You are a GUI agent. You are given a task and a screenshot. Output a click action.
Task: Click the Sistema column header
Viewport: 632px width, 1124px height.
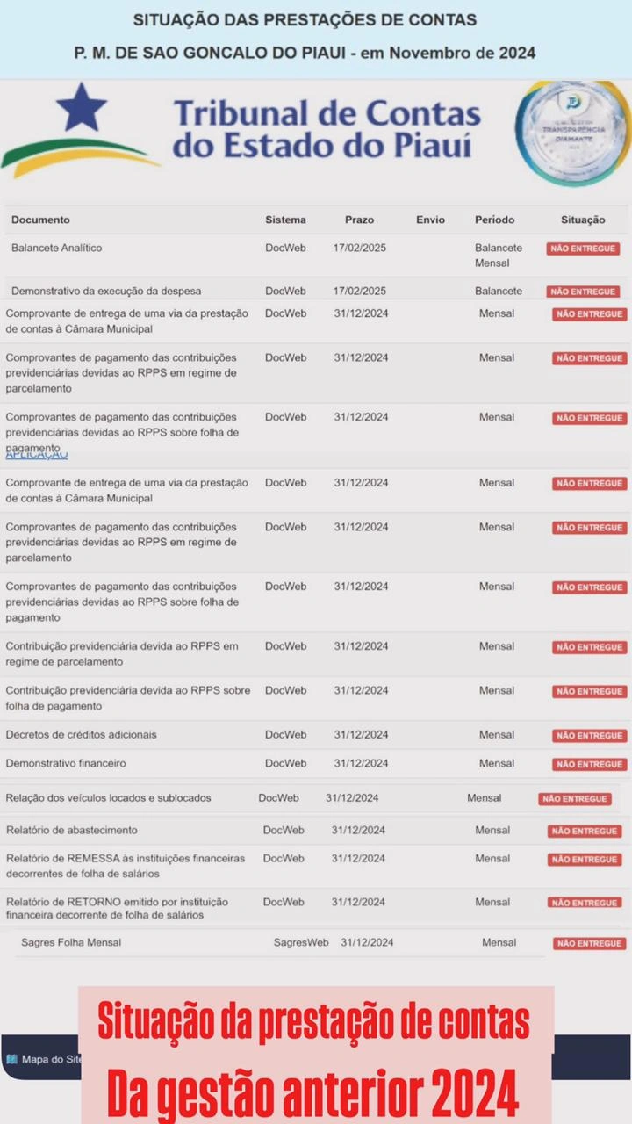(285, 220)
